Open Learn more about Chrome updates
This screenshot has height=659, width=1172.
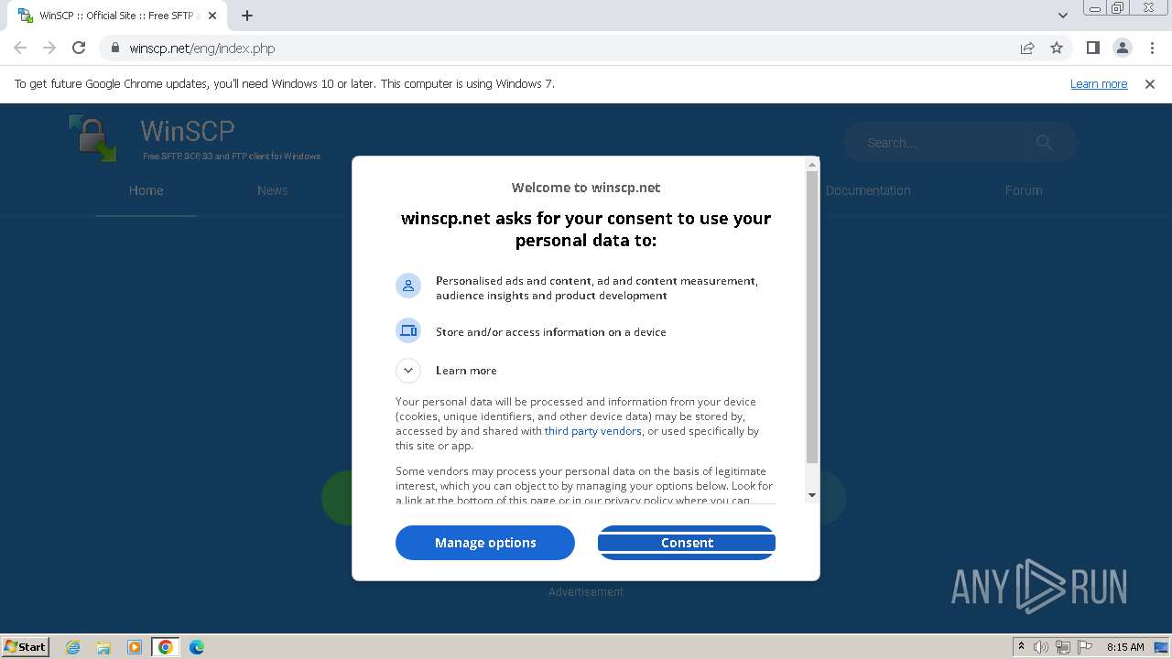coord(1099,84)
